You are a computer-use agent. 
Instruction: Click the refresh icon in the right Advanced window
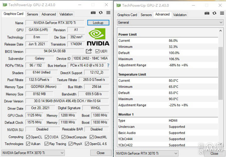coord(214,13)
